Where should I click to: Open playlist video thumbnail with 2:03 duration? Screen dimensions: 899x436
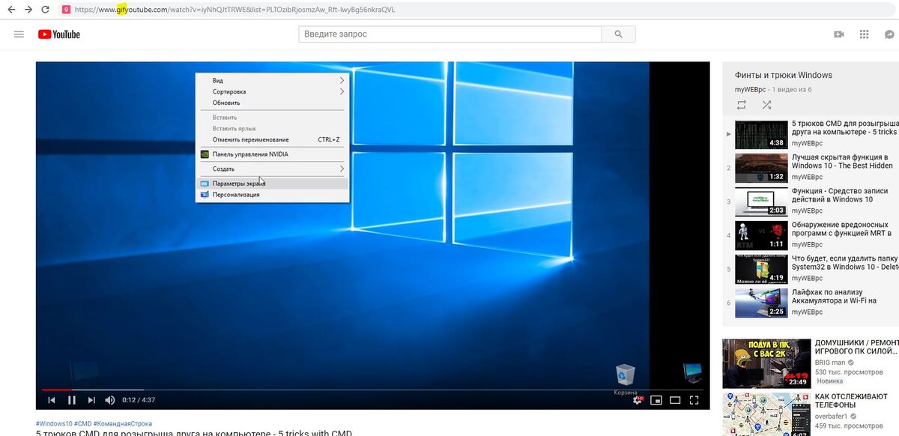760,202
